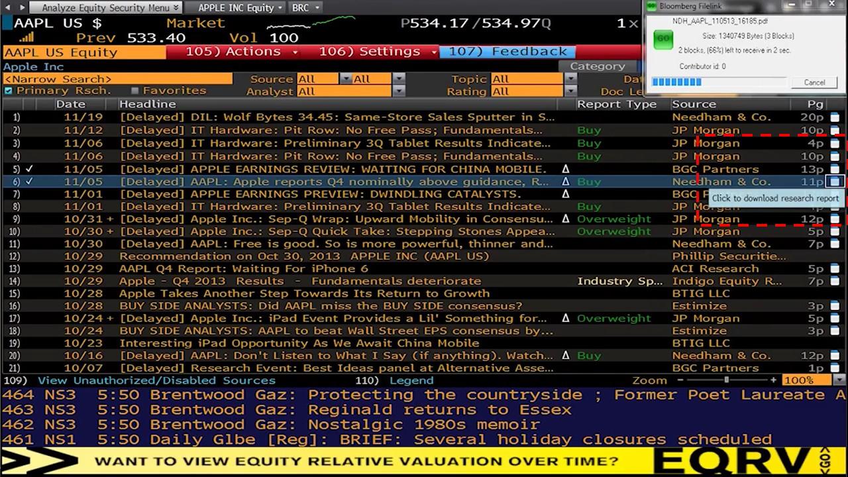Download report for row 1 DIL: Wolf Bytes
The height and width of the screenshot is (477, 848).
tap(835, 117)
